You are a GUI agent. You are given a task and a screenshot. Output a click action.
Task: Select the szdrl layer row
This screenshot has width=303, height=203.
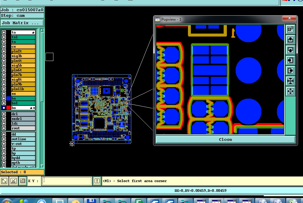23,118
